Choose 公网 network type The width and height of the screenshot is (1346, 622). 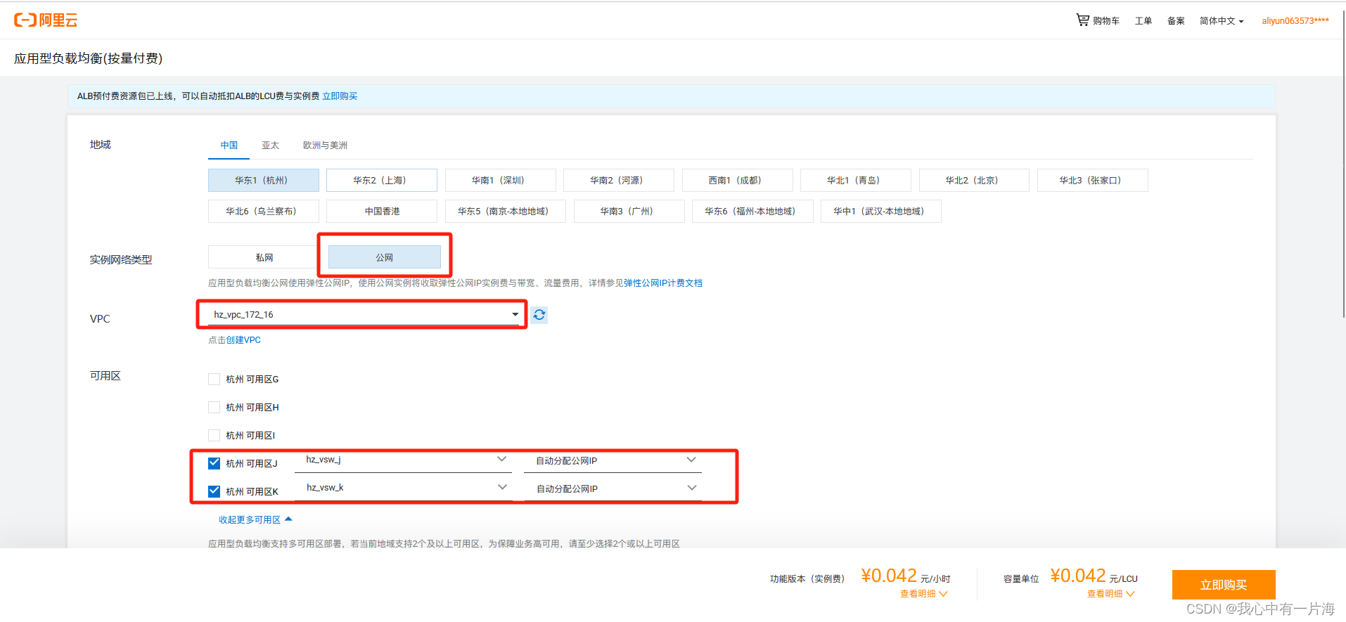click(385, 257)
